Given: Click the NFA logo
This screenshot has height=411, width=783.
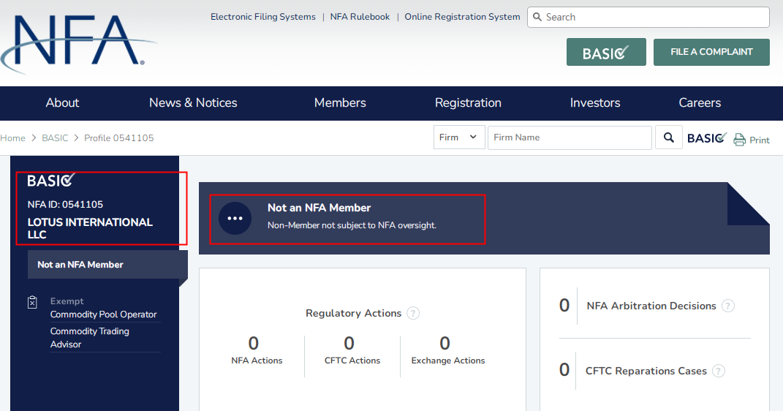Looking at the screenshot, I should point(79,42).
